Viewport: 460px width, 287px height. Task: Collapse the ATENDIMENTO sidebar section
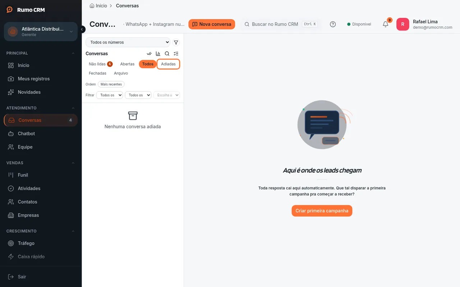click(41, 108)
